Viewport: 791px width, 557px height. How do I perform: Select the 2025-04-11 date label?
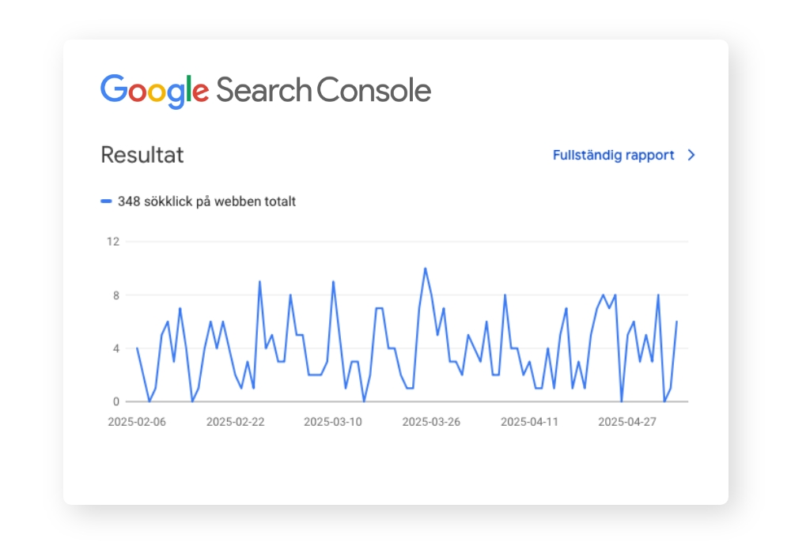point(529,422)
